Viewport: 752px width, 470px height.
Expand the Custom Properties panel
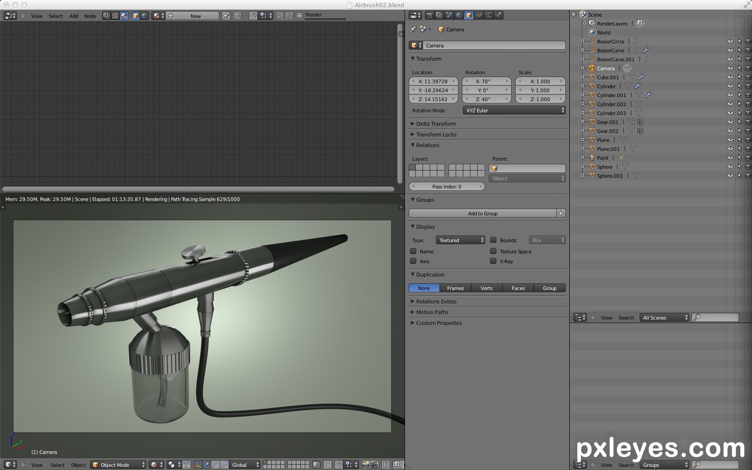point(413,323)
